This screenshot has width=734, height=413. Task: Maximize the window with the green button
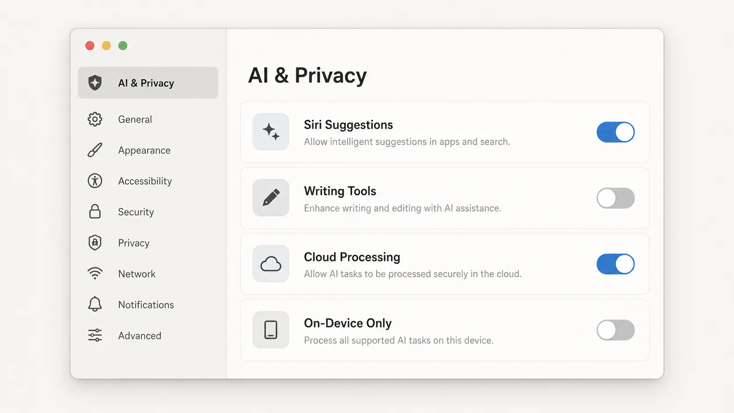[123, 46]
